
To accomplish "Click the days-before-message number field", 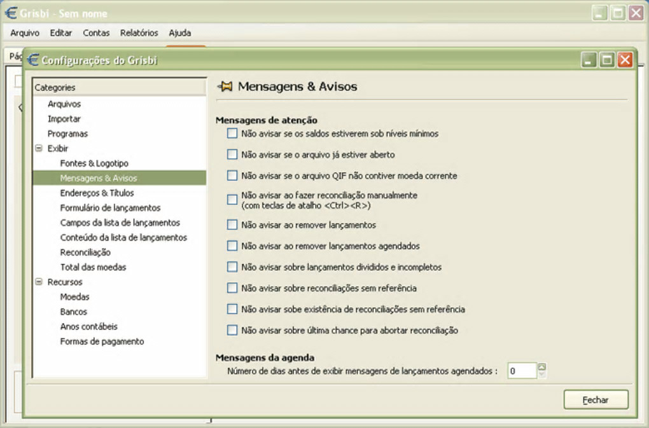I will (522, 371).
